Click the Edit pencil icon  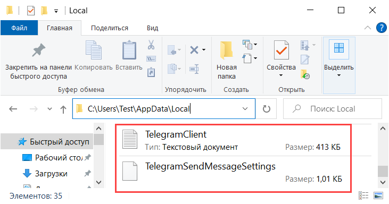click(305, 59)
